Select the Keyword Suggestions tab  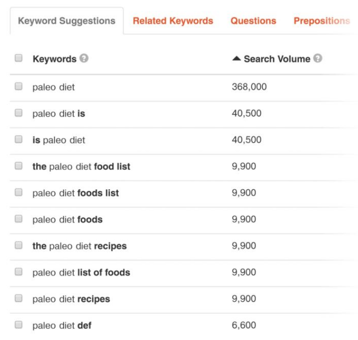click(66, 21)
